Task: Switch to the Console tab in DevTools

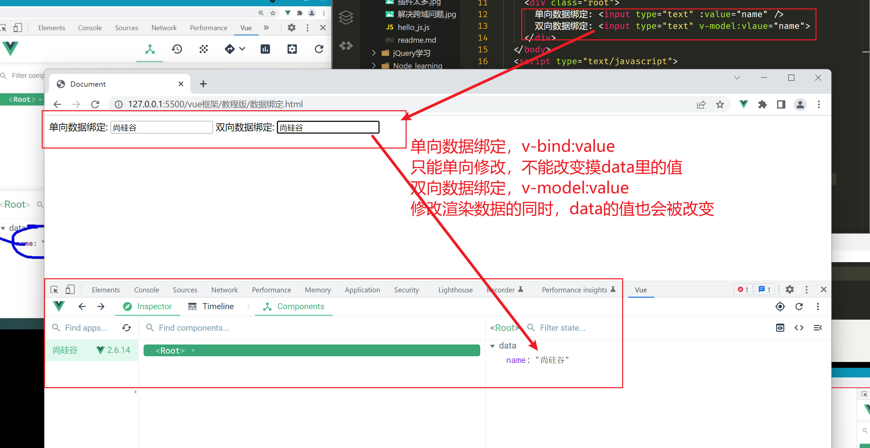Action: (x=146, y=290)
